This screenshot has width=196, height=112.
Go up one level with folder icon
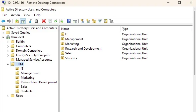click(x=17, y=21)
